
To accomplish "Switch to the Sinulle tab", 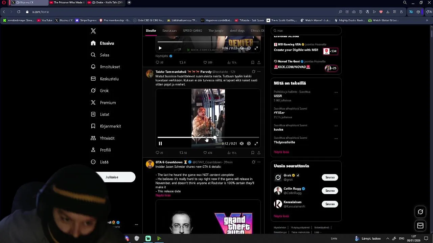I will [x=151, y=31].
